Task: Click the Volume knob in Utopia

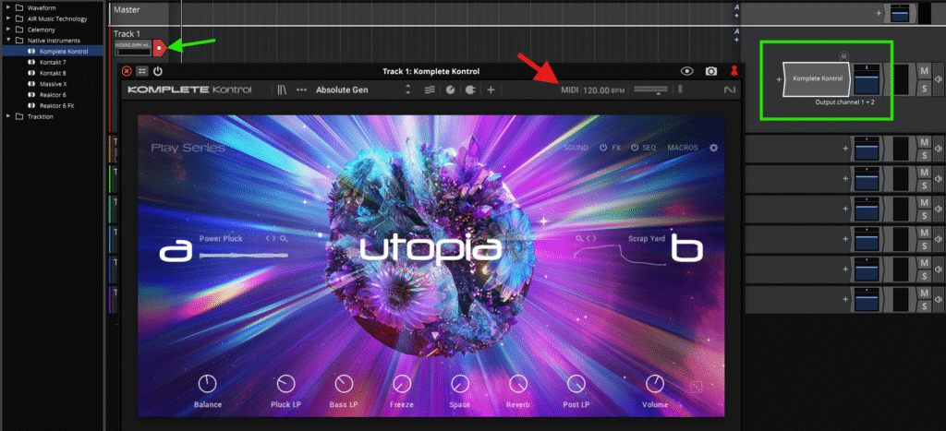Action: coord(655,383)
